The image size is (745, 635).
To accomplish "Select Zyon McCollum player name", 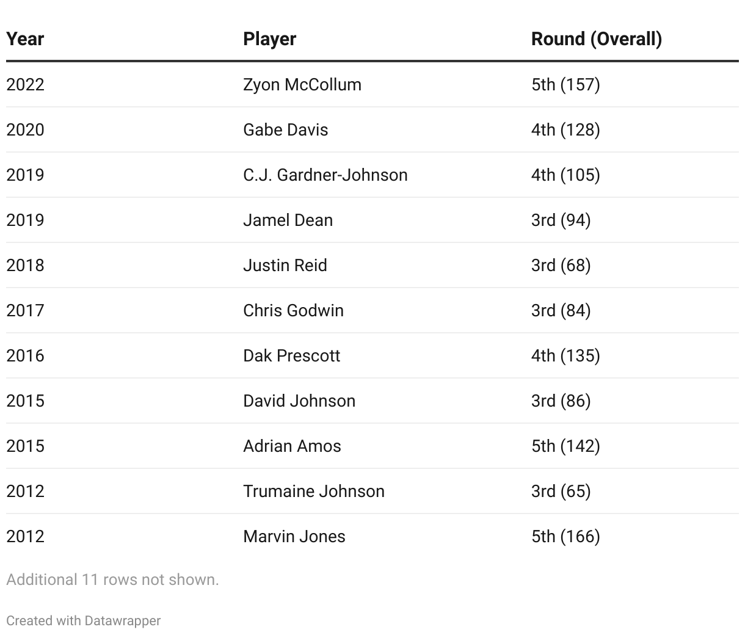I will click(302, 84).
